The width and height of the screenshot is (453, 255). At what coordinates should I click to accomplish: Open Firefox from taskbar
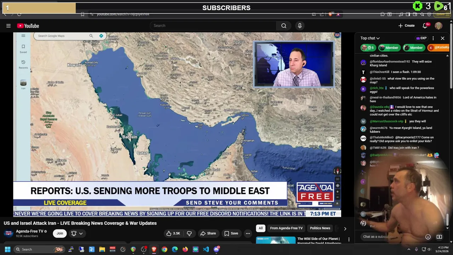coord(185,249)
